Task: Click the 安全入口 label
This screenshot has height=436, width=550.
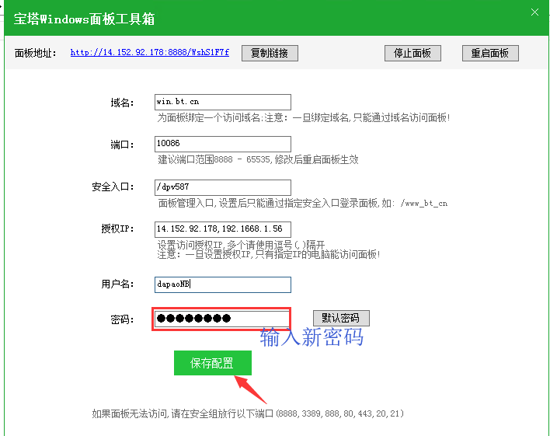Action: click(x=113, y=187)
